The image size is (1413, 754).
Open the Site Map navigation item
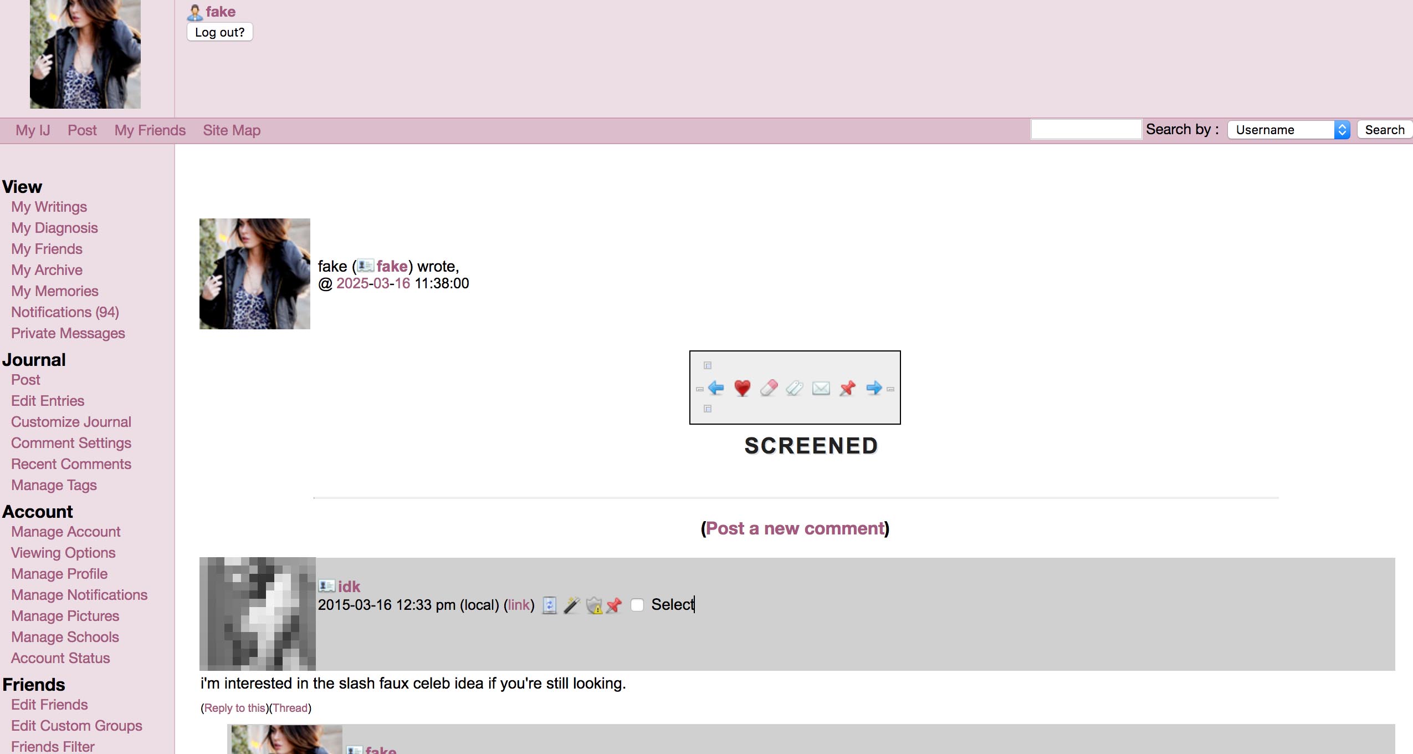pyautogui.click(x=232, y=130)
